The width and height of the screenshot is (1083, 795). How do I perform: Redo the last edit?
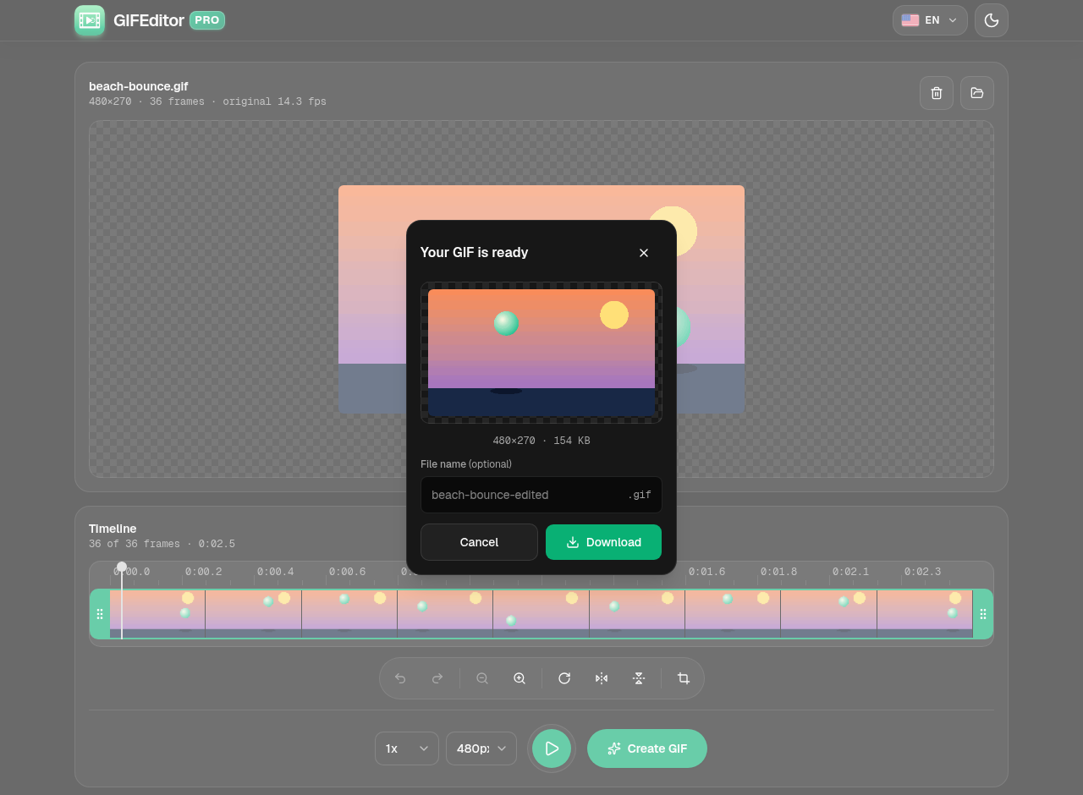coord(437,678)
